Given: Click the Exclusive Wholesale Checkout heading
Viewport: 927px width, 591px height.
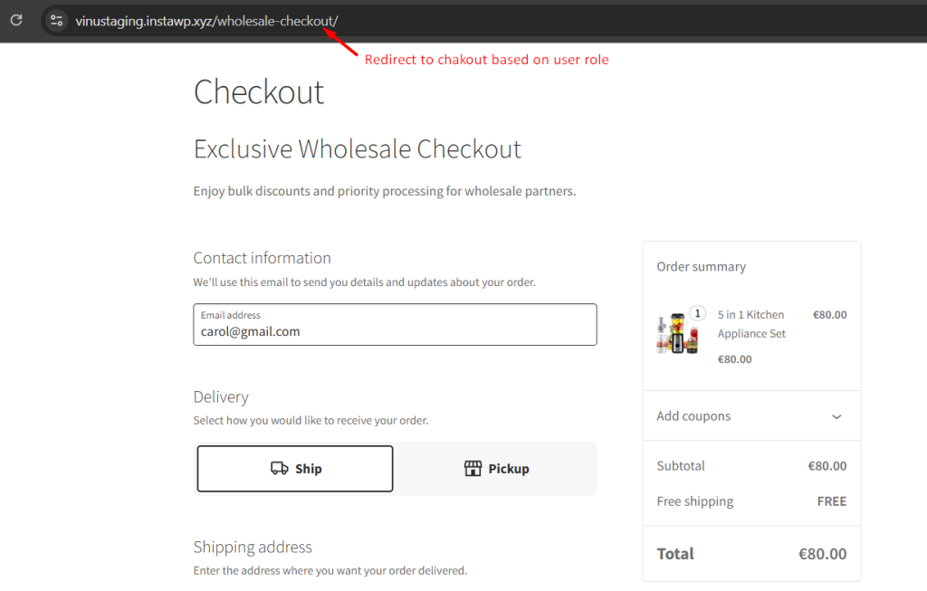Looking at the screenshot, I should [x=357, y=148].
